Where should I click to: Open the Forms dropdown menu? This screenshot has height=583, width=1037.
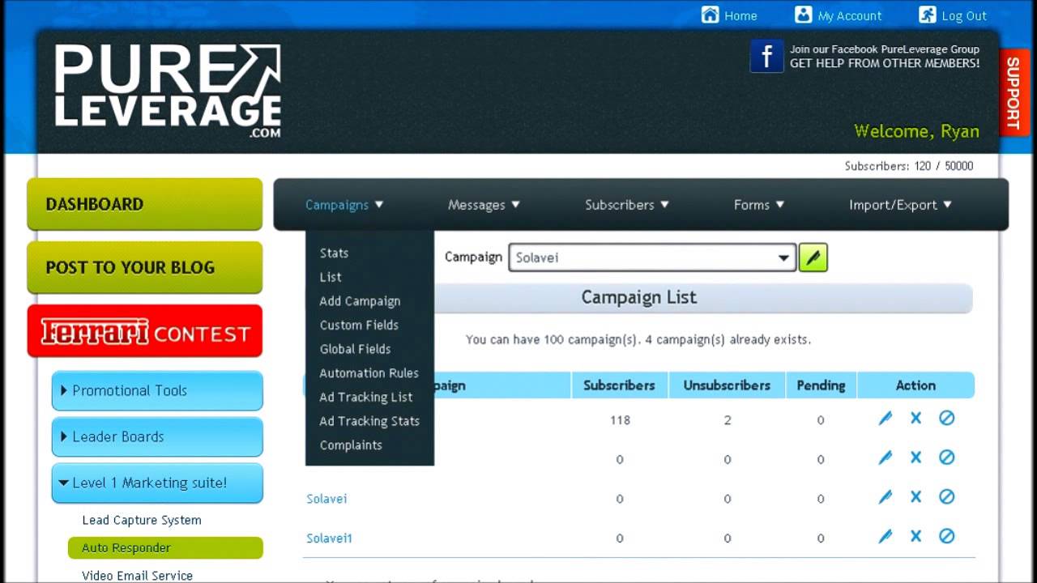pos(759,205)
